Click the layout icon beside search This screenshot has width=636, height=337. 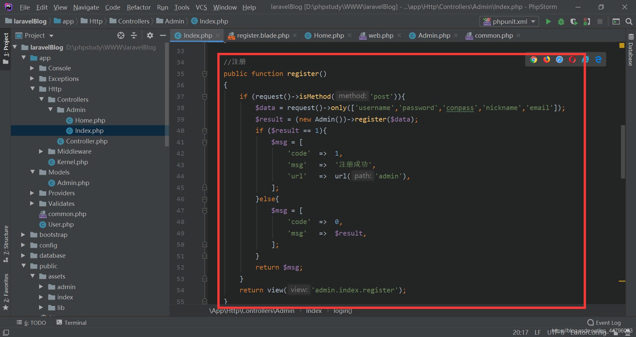(x=616, y=21)
